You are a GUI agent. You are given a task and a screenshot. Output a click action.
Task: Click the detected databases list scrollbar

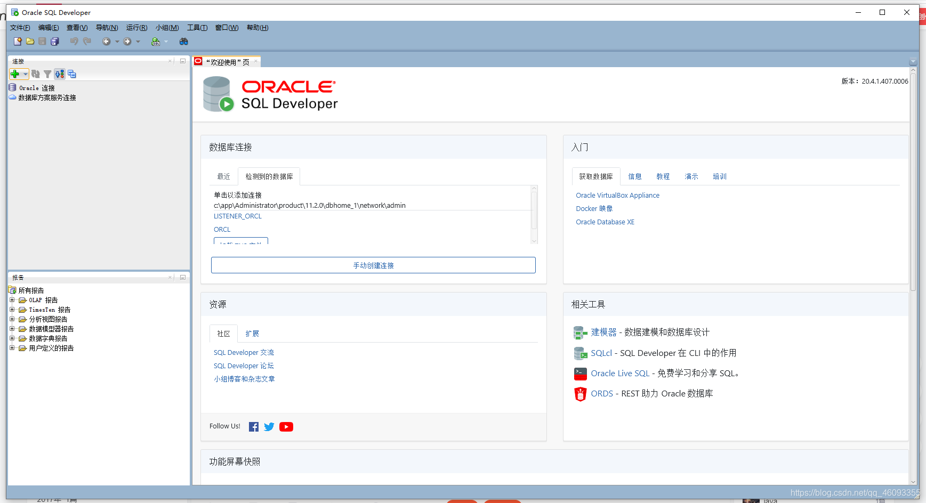(x=534, y=210)
